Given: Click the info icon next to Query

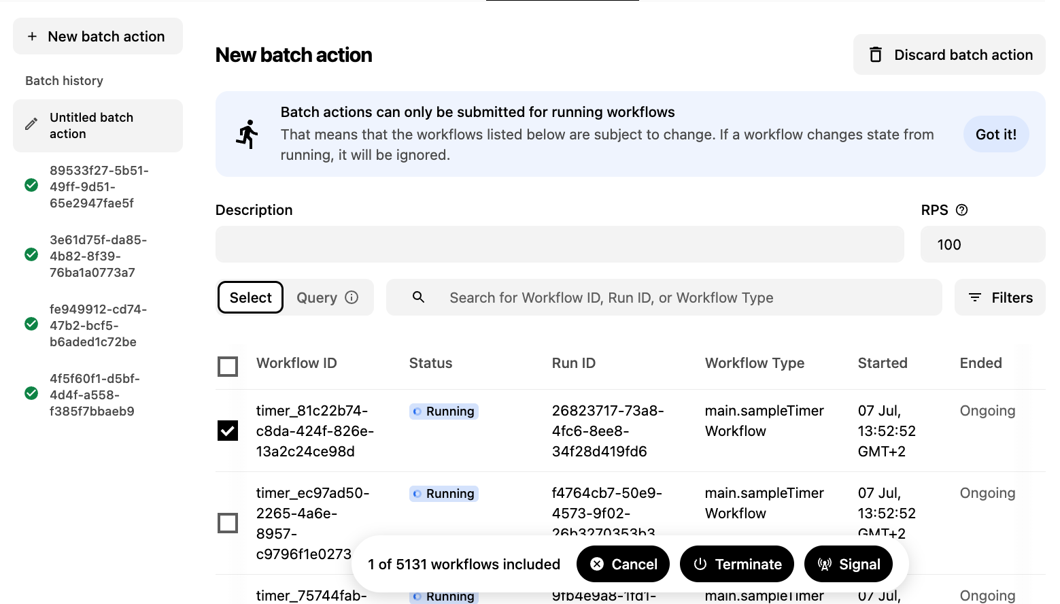Looking at the screenshot, I should click(x=352, y=297).
